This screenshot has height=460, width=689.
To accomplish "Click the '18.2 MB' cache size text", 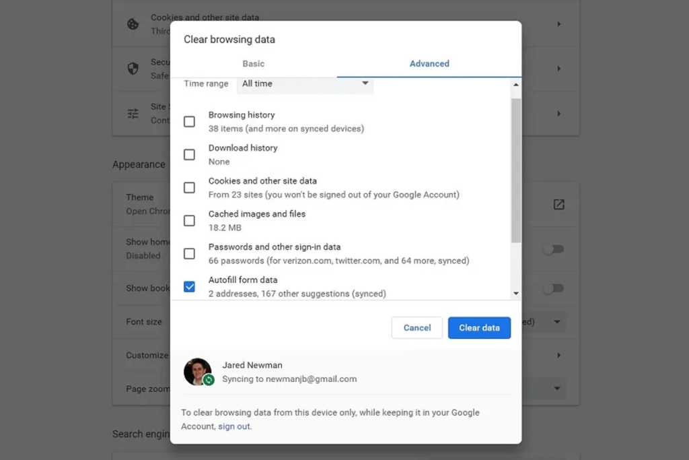I will [x=225, y=228].
